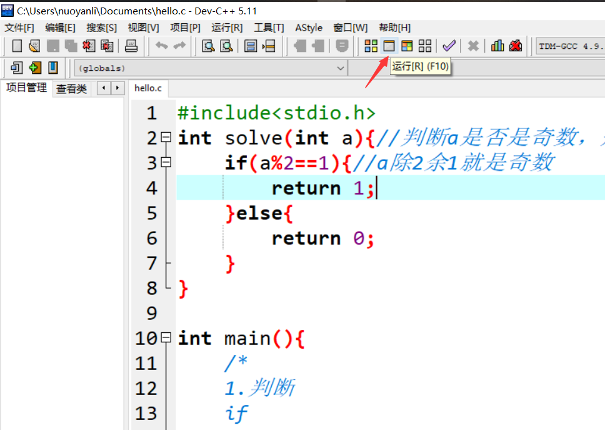Click the Undo arrow icon

[x=162, y=46]
